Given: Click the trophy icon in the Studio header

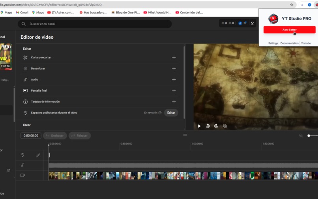Looking at the screenshot, I should [252, 23].
